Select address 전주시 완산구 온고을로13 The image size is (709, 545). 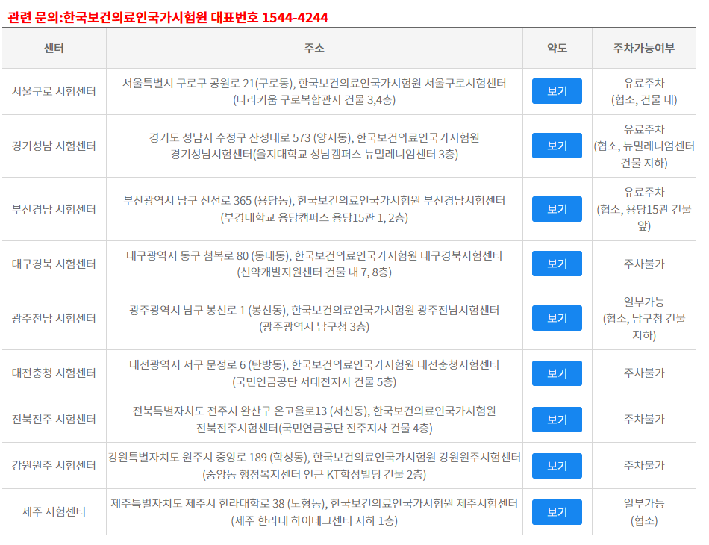[x=314, y=420]
